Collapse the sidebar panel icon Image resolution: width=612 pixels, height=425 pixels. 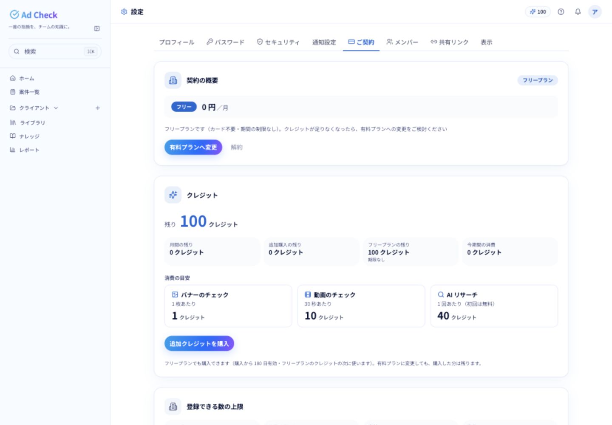(97, 28)
